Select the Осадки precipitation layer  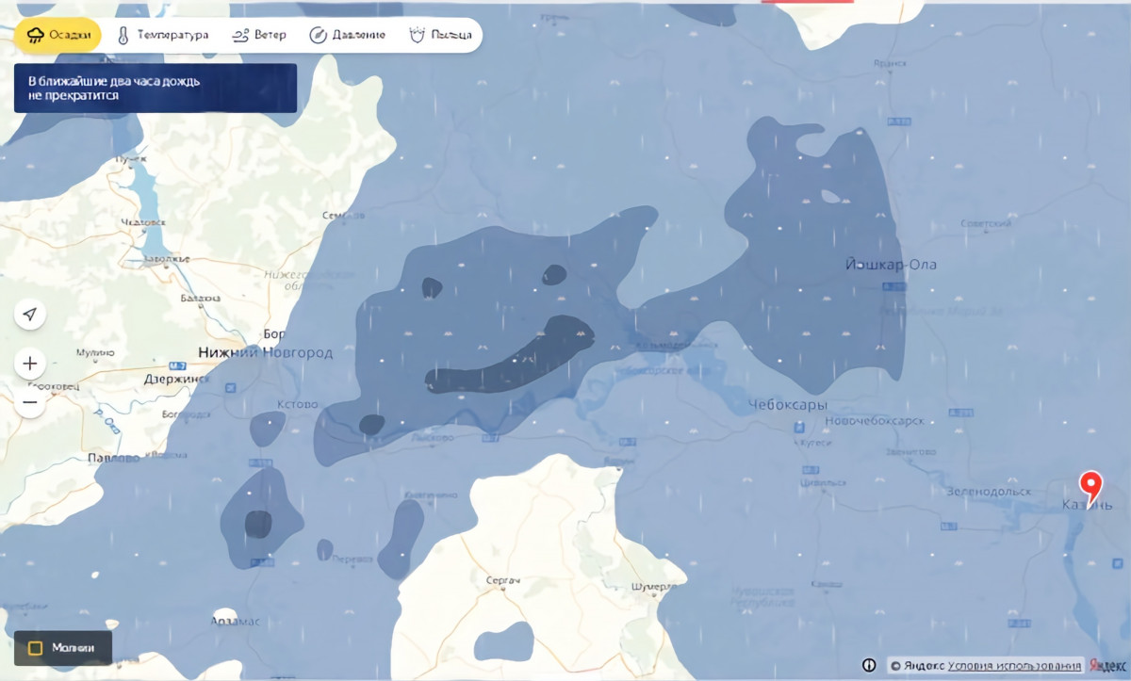(58, 36)
